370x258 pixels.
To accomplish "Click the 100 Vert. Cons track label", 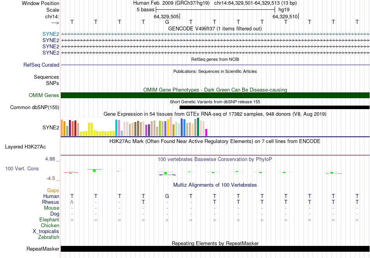I will coord(22,168).
